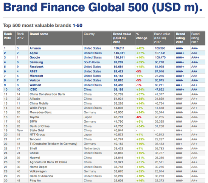Viewport: 208px width, 183px height.
Task: Click Google's brand value 120,911
Action: pos(118,58)
